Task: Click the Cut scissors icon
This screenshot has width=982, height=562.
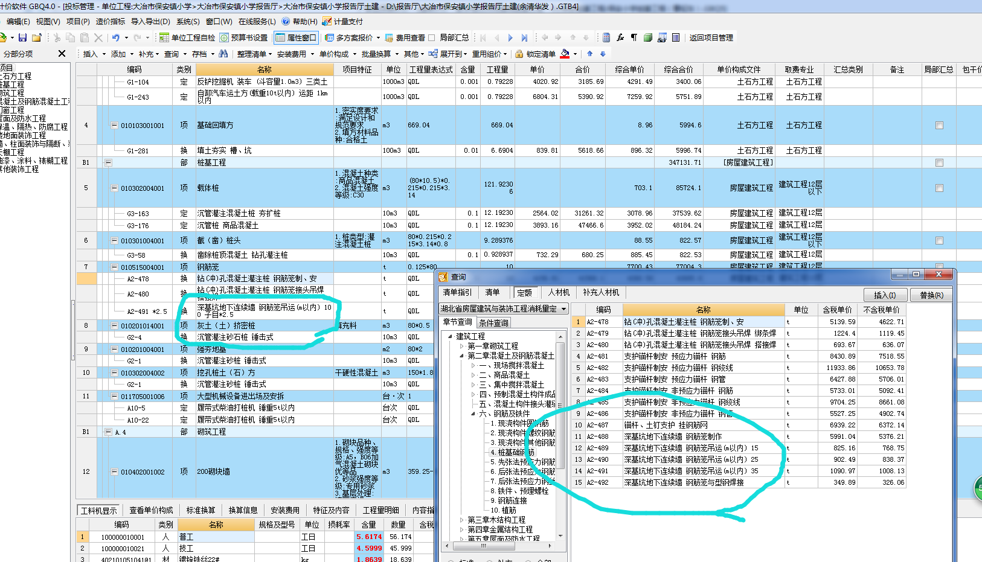Action: click(x=57, y=37)
